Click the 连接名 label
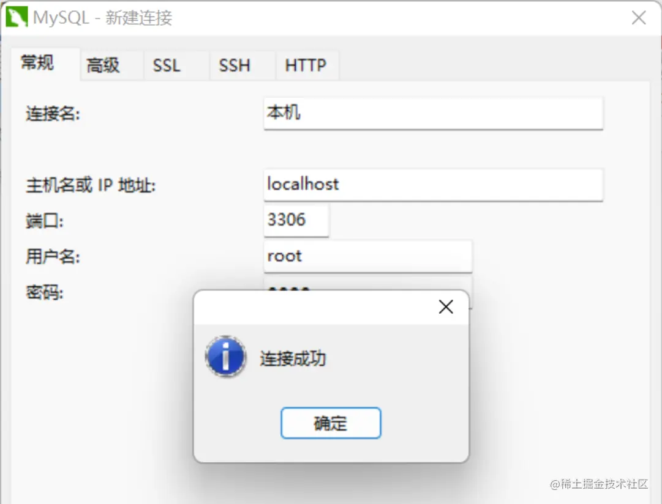Image resolution: width=662 pixels, height=504 pixels. click(53, 114)
